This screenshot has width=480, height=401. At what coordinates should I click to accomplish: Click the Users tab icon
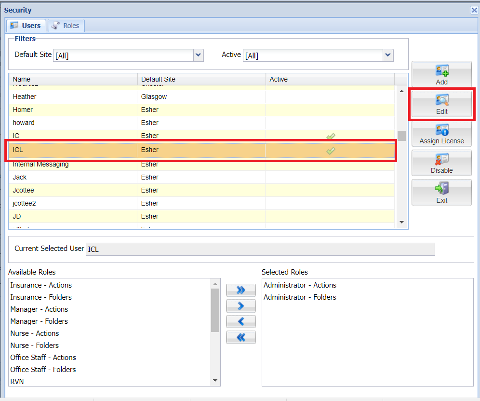point(14,26)
